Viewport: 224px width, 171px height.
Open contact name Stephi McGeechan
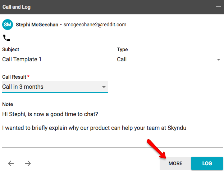37,25
